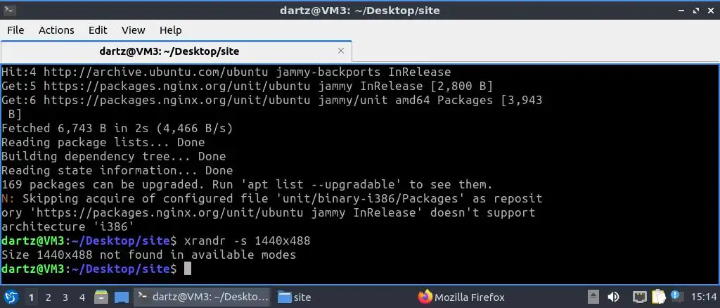Screen dimensions: 720x308
Task: Click the "architecture 'i386'" line
Action: pos(68,226)
